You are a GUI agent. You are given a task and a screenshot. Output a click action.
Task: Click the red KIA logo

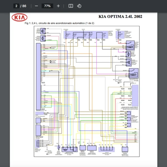19,18
